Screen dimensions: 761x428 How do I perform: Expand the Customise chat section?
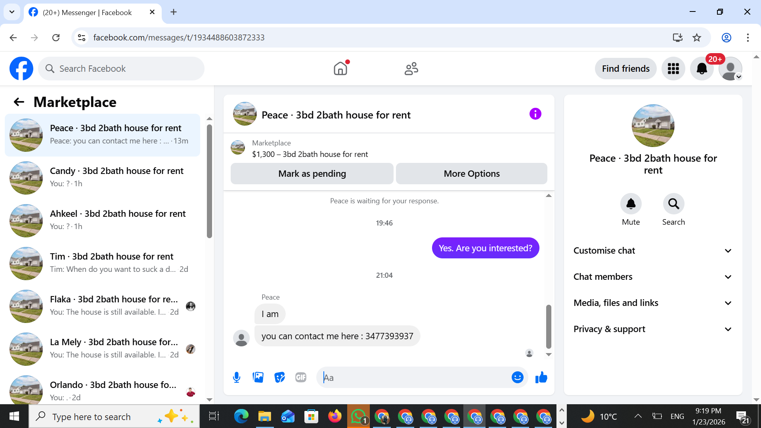[x=652, y=250]
